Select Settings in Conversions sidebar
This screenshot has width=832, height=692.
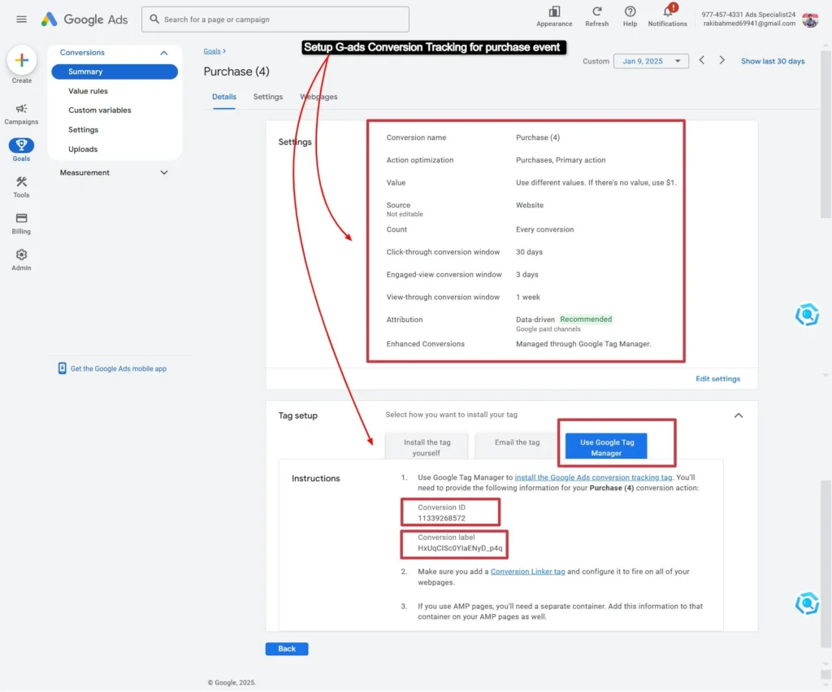click(x=84, y=129)
